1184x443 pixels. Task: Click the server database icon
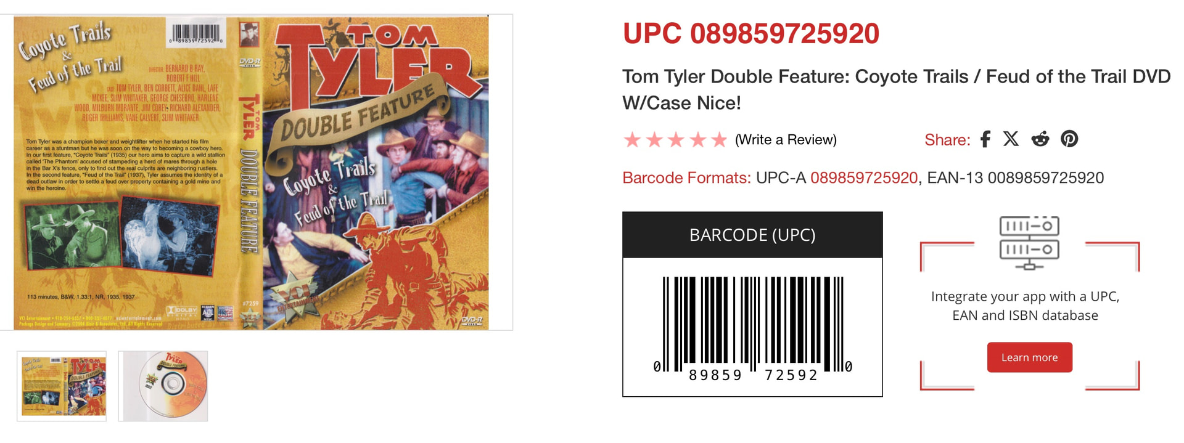[x=1029, y=242]
